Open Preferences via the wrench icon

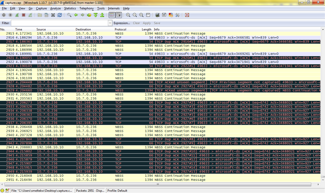[178, 15]
